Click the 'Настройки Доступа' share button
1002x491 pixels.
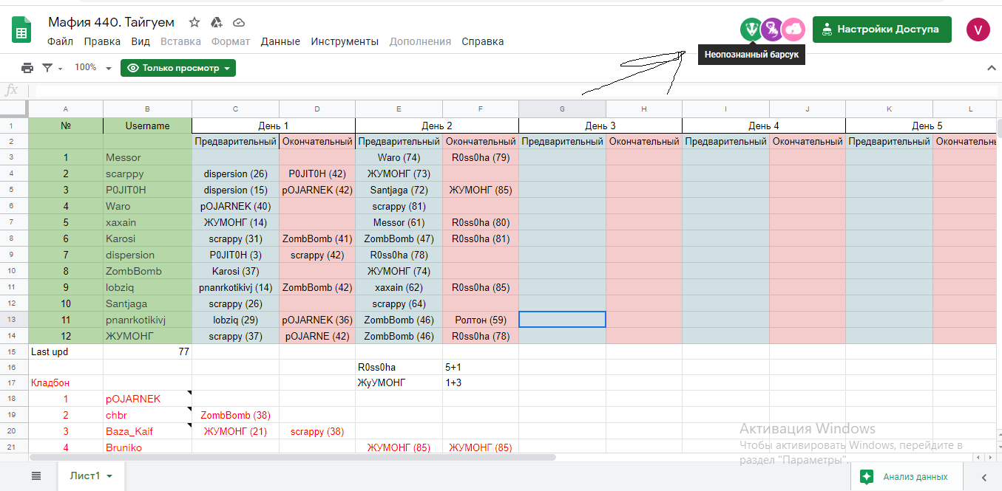tap(881, 30)
